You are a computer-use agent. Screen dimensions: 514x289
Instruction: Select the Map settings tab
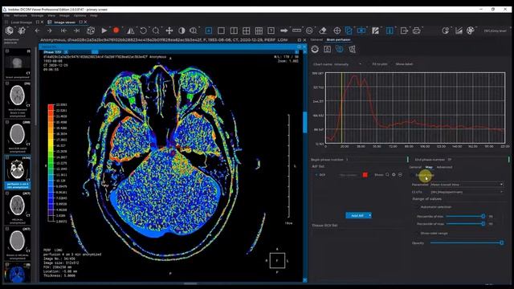429,168
